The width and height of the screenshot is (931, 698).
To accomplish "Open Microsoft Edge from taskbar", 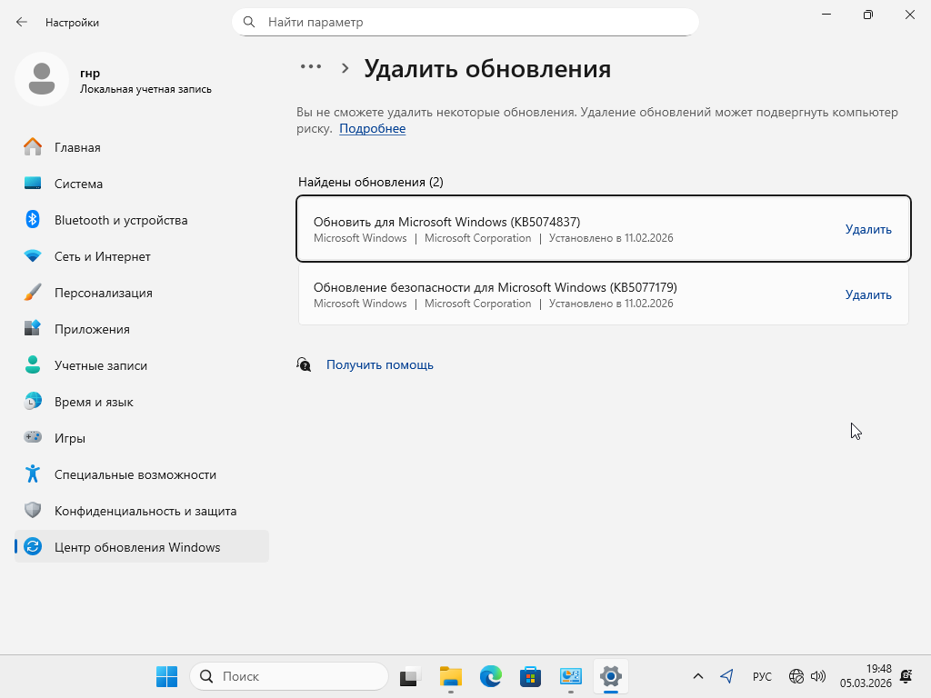I will click(x=491, y=676).
